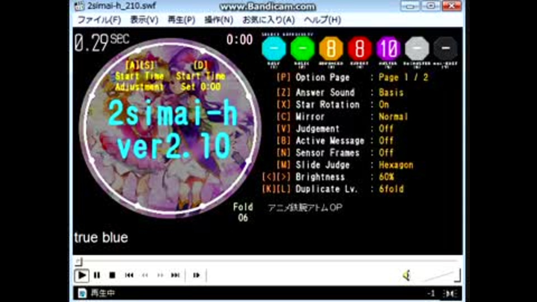The image size is (537, 302).
Task: Click the 0.29 sec counter
Action: pyautogui.click(x=102, y=43)
